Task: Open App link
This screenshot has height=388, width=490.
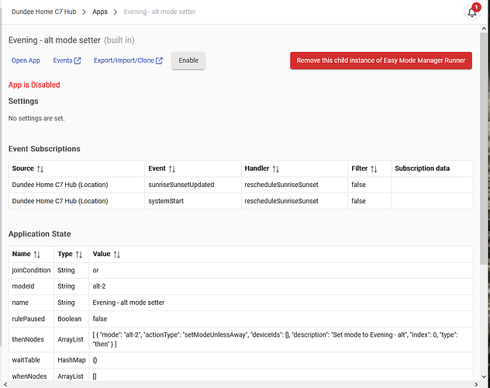Action: pyautogui.click(x=26, y=61)
